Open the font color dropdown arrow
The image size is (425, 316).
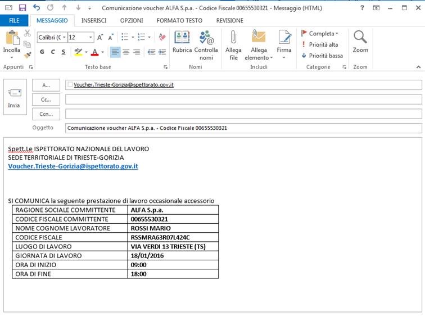[x=102, y=52]
